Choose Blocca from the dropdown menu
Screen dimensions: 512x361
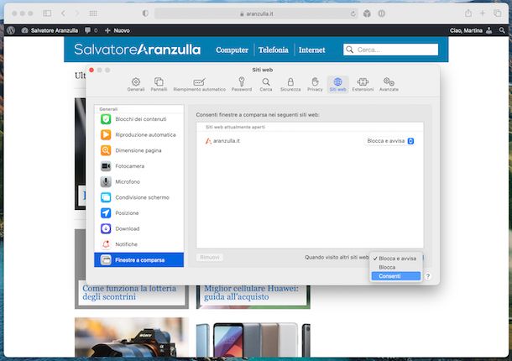click(387, 267)
